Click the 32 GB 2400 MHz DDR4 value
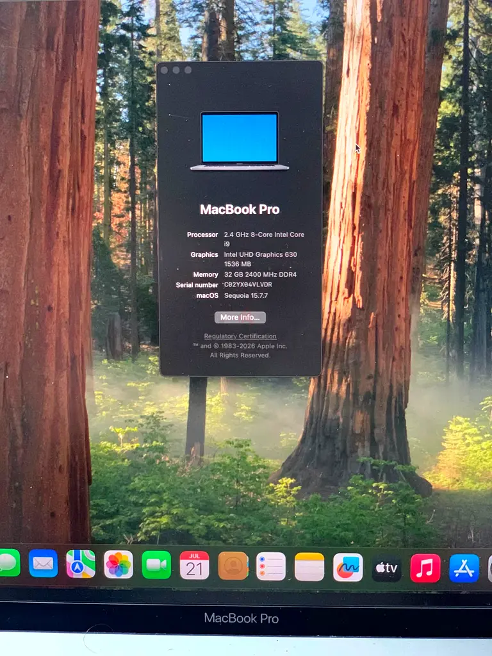 tap(260, 274)
